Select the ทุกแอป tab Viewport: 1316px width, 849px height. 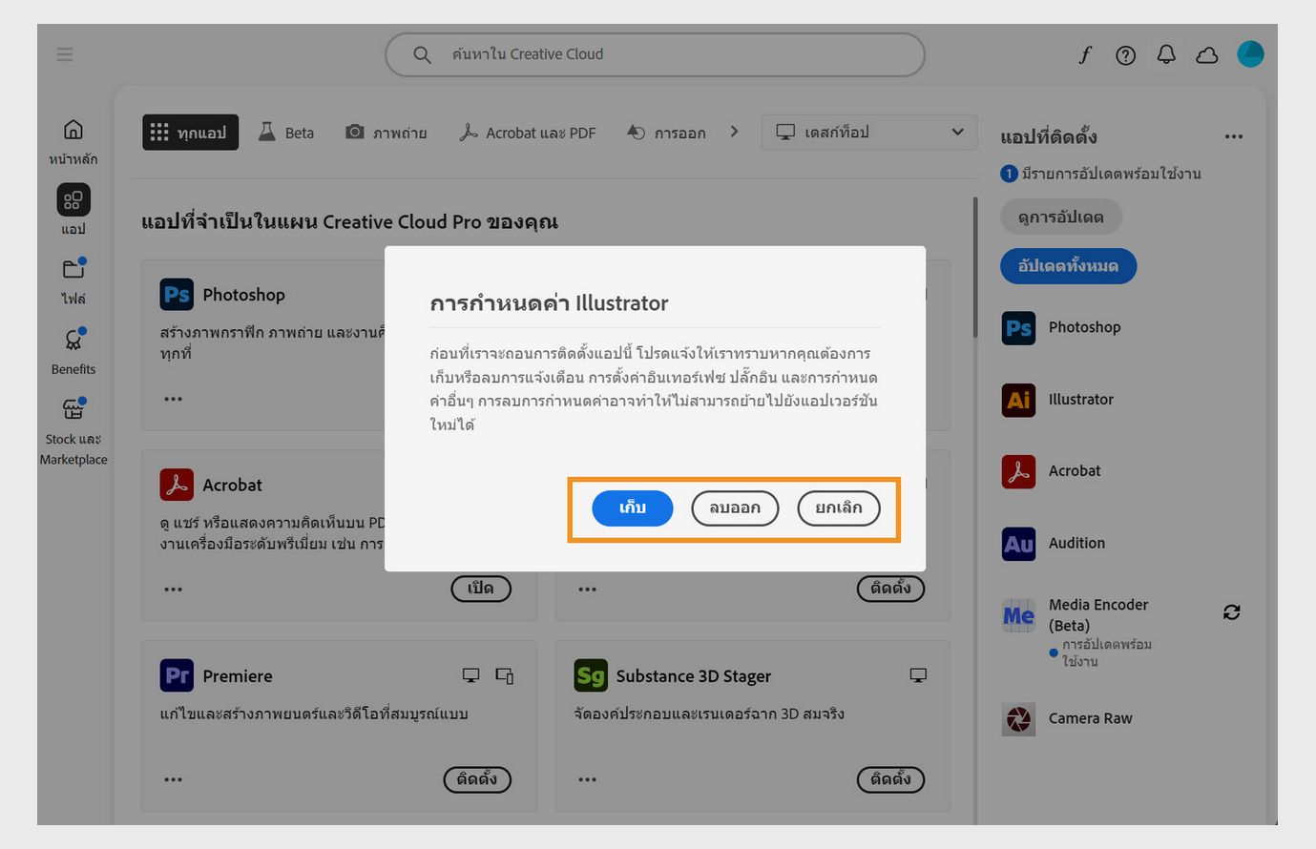(190, 133)
